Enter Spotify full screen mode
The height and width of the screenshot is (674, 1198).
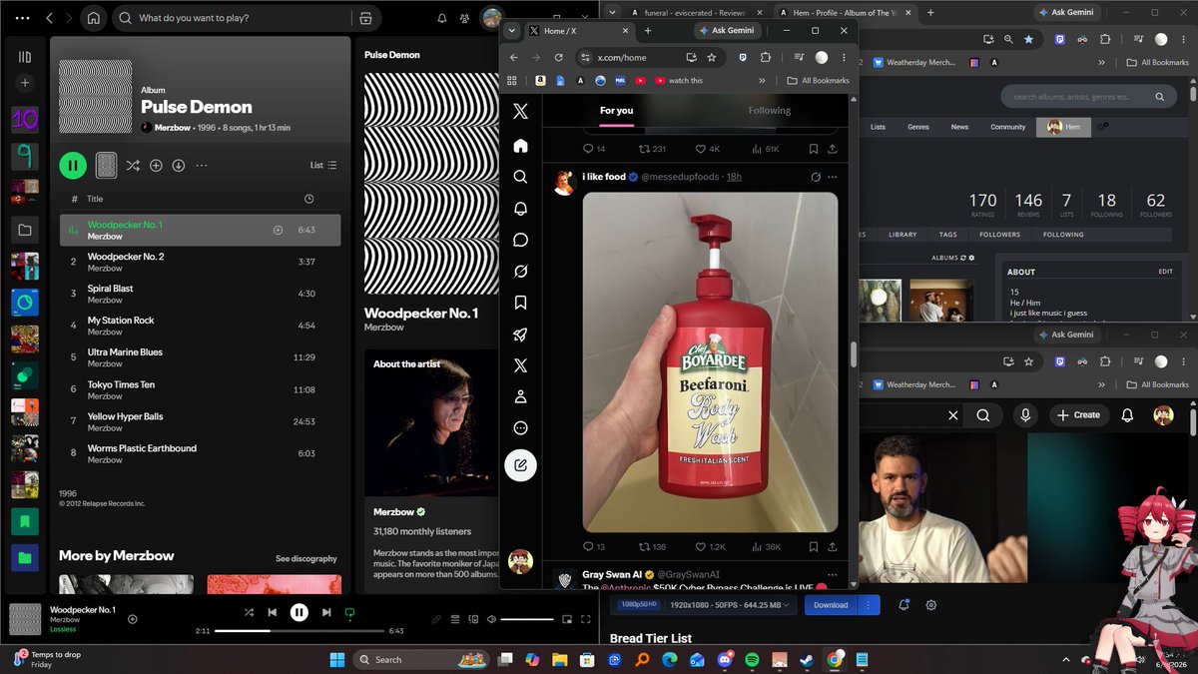tap(585, 620)
